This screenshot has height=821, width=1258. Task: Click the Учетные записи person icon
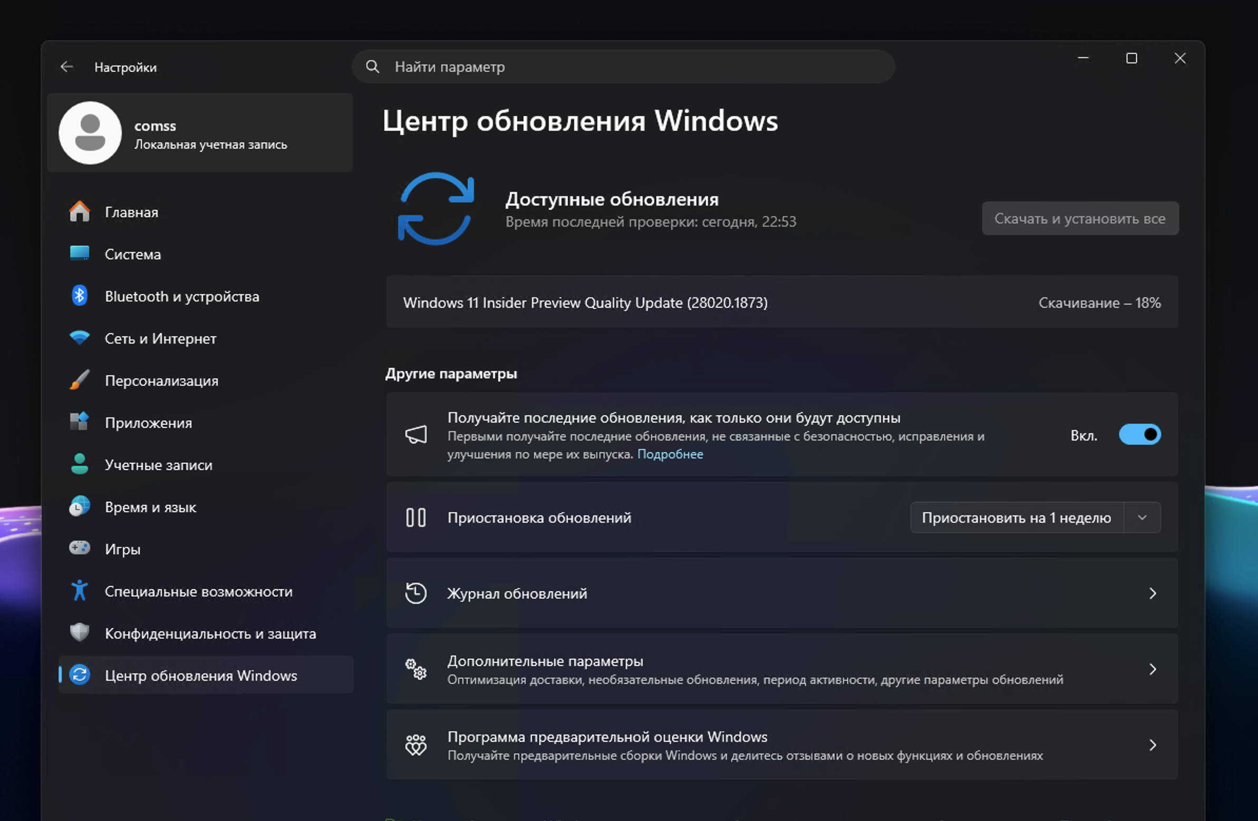[80, 464]
